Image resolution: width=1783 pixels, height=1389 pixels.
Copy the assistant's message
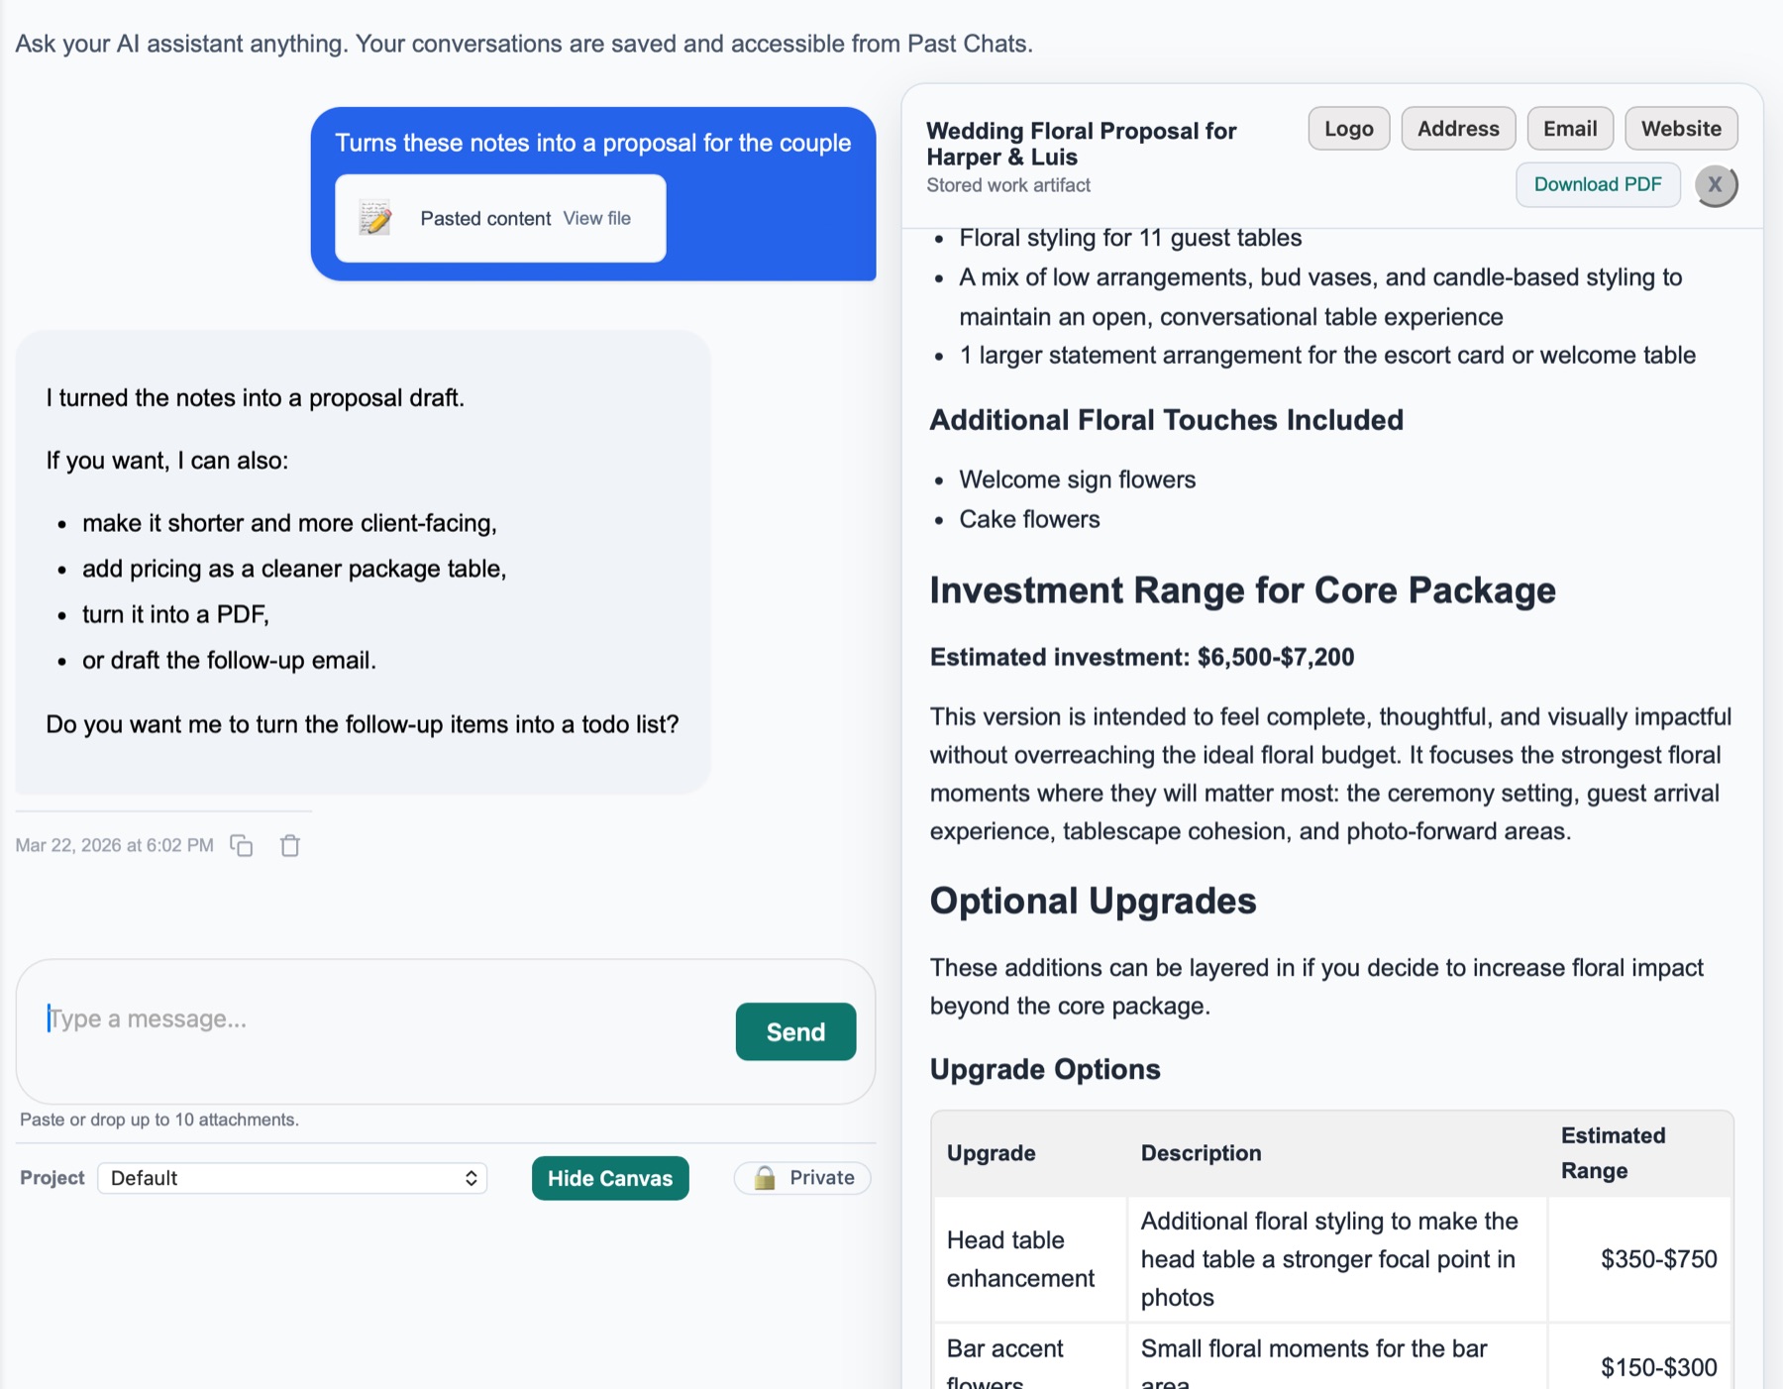click(x=241, y=846)
